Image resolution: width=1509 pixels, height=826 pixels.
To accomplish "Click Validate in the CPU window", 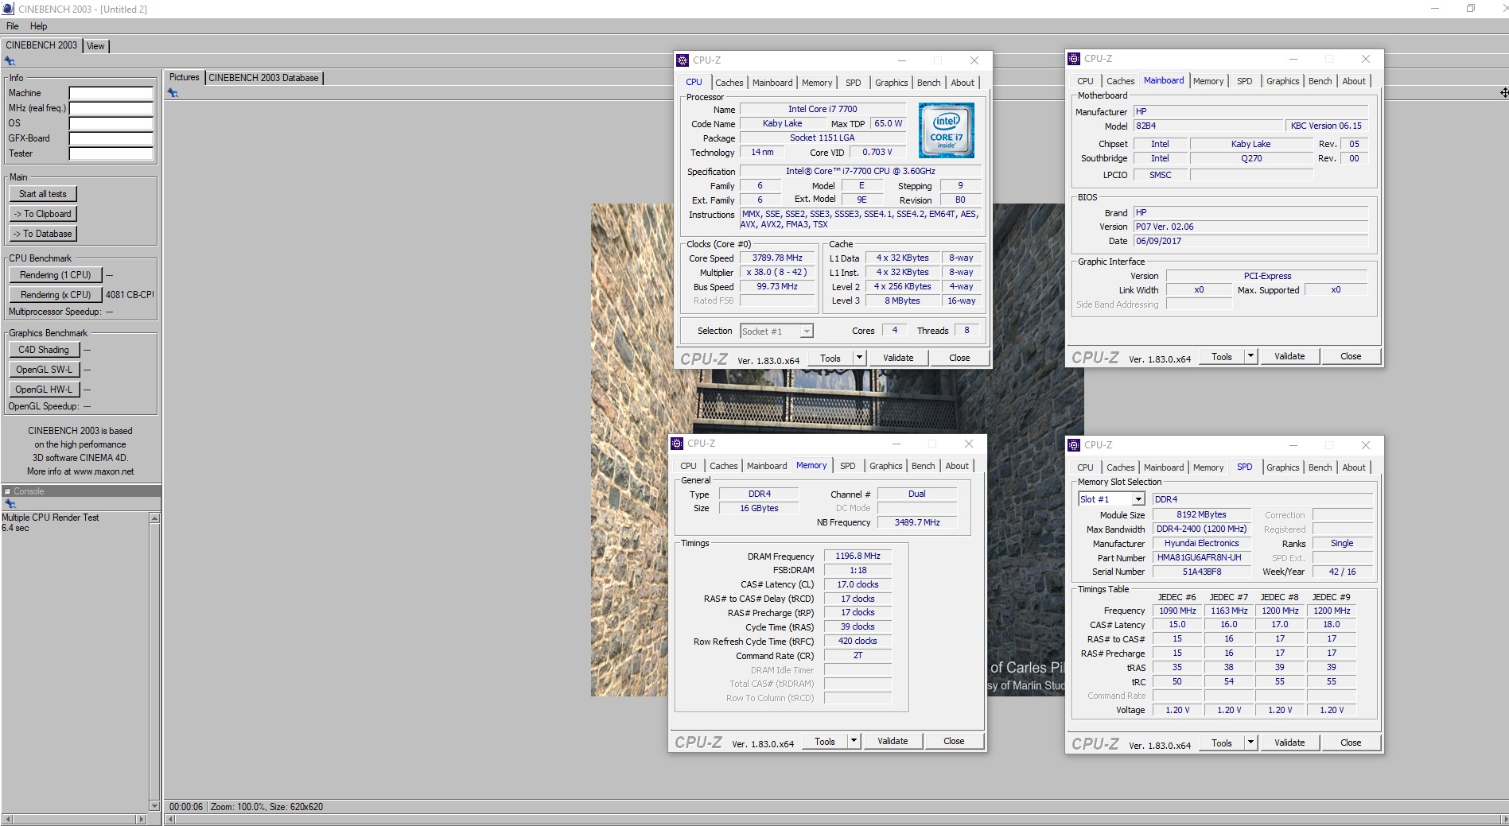I will [x=898, y=358].
